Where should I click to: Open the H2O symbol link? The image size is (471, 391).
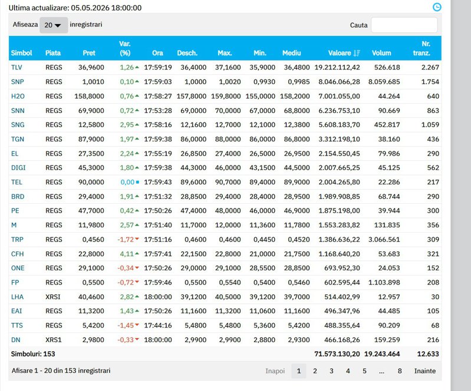click(18, 96)
